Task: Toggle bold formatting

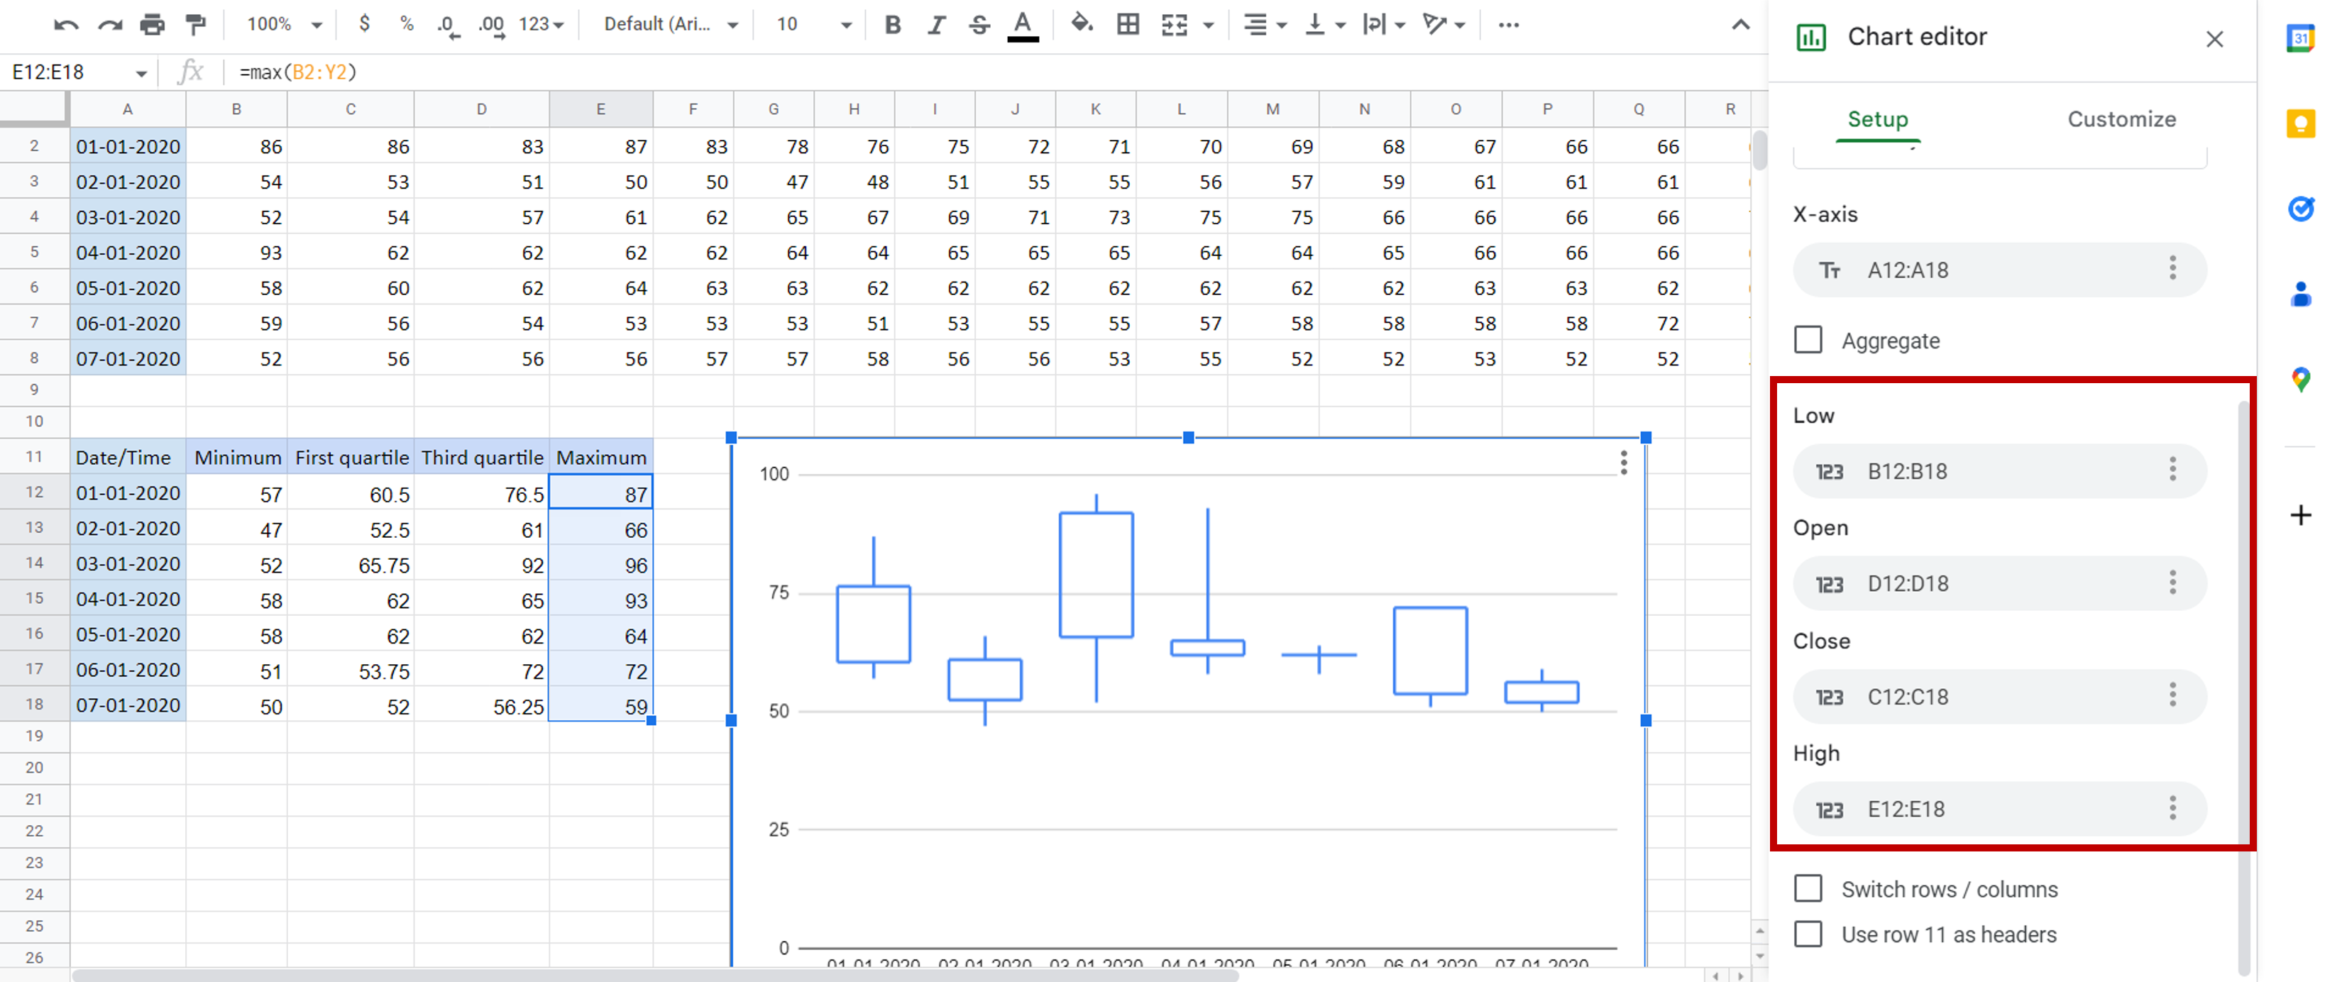Action: 892,25
